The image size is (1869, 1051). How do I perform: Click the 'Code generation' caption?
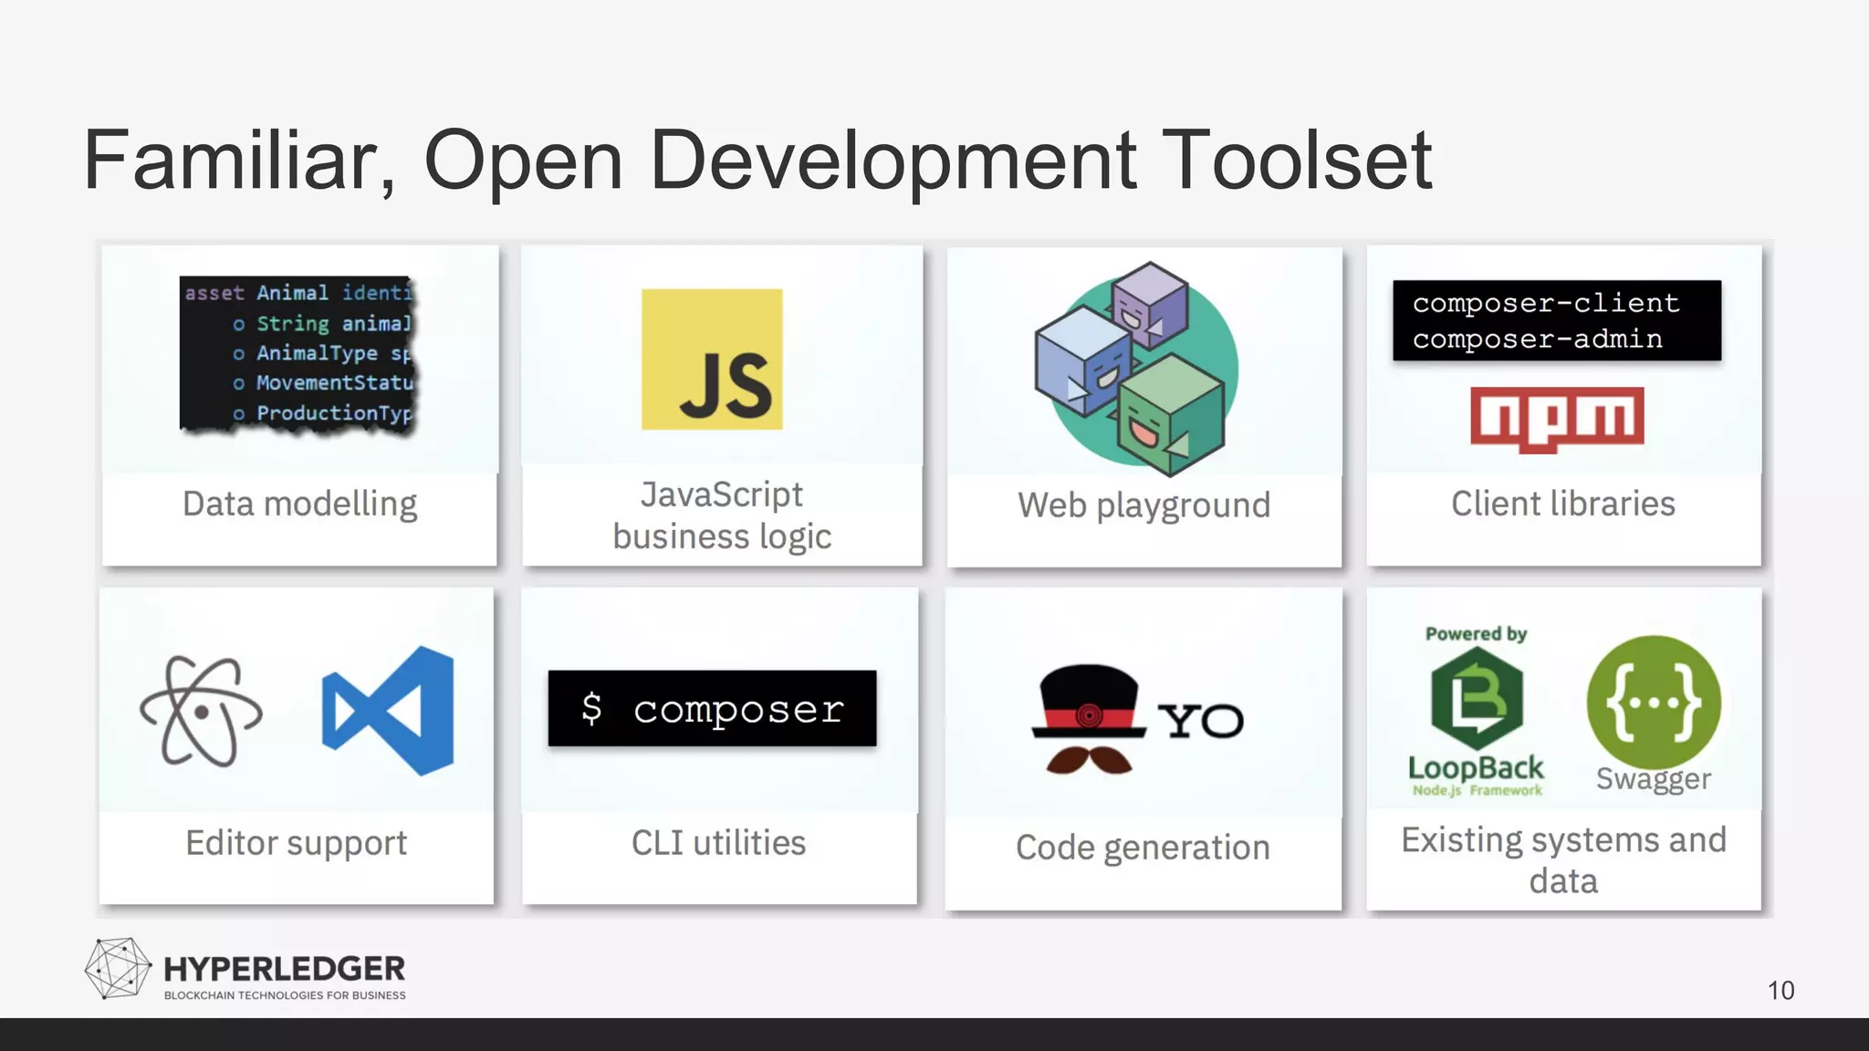1143,848
